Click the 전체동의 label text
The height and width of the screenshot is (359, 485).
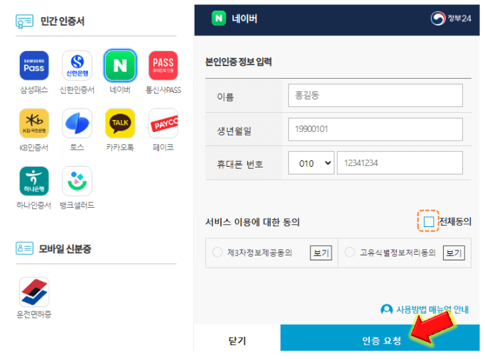(x=455, y=221)
